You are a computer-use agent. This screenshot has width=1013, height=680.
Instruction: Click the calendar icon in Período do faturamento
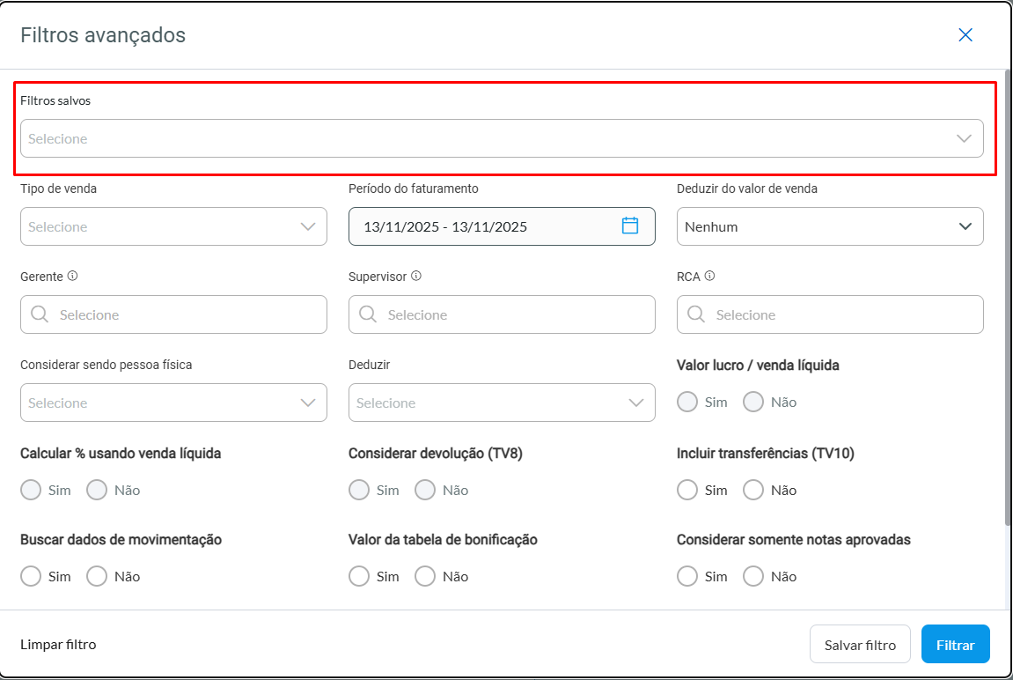630,225
